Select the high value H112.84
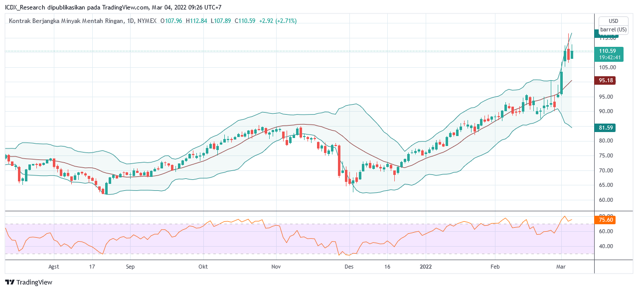 coord(196,21)
